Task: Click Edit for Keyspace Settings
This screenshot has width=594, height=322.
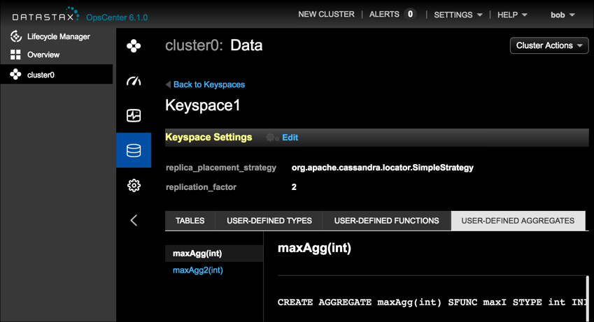Action: tap(290, 138)
